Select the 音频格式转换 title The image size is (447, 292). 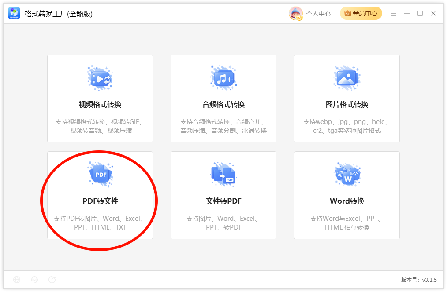pyautogui.click(x=223, y=104)
